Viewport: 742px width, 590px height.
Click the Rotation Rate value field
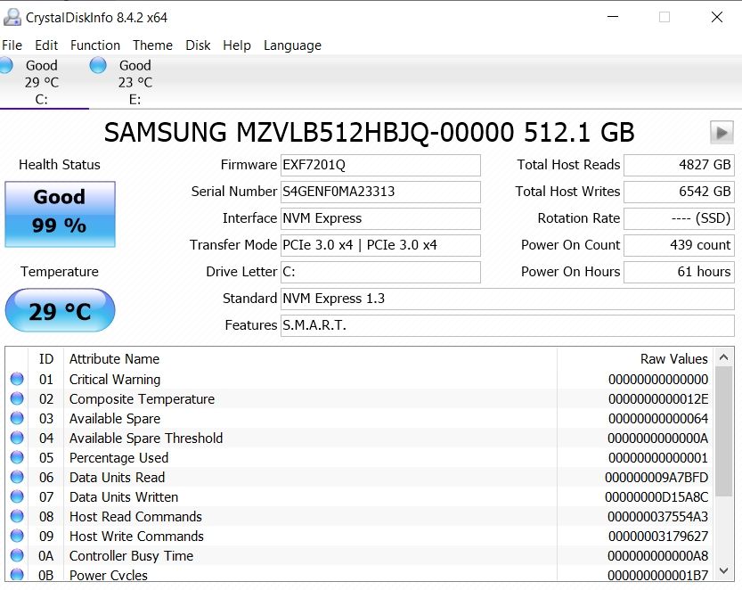click(x=679, y=218)
